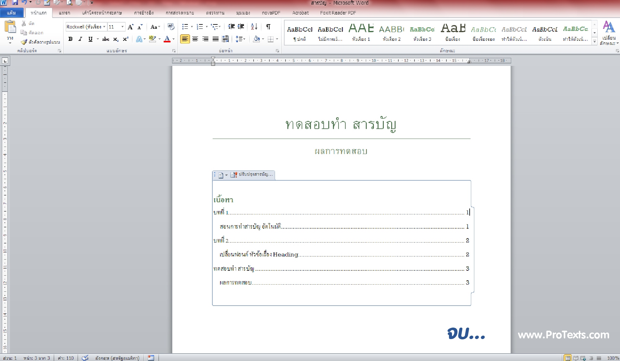This screenshot has height=361, width=620.
Task: Toggle Align Text Right
Action: pyautogui.click(x=205, y=39)
